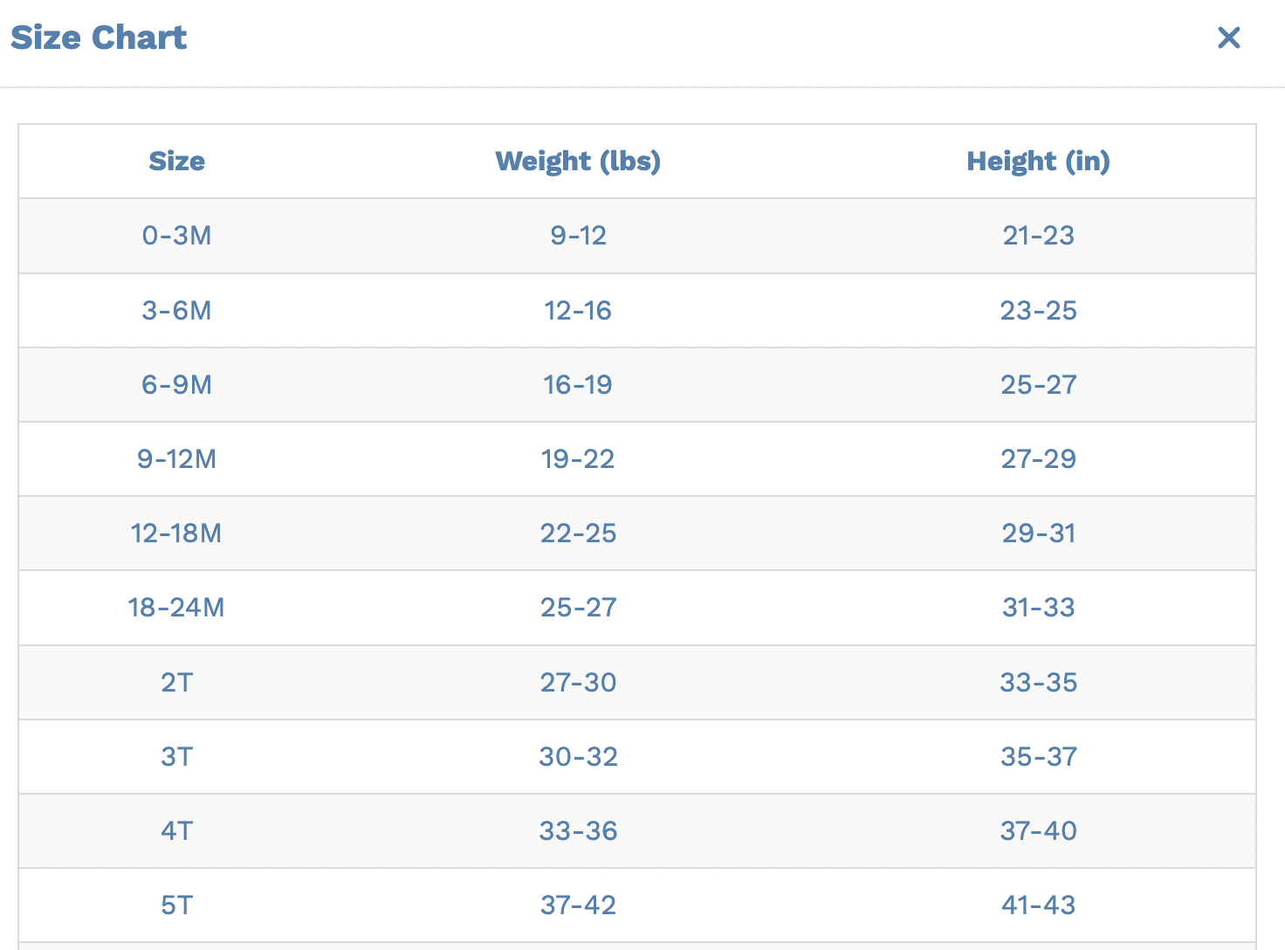Select the 2T size cell
Screen dimensions: 1285x950
176,683
